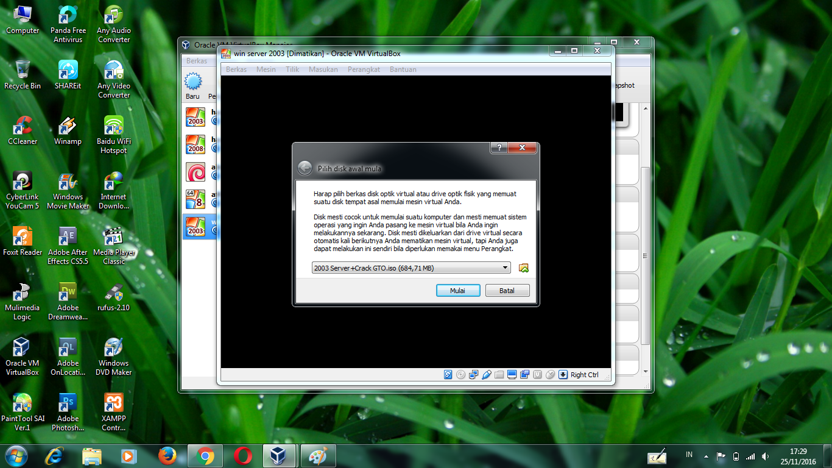
Task: Click the Batal button
Action: [507, 291]
